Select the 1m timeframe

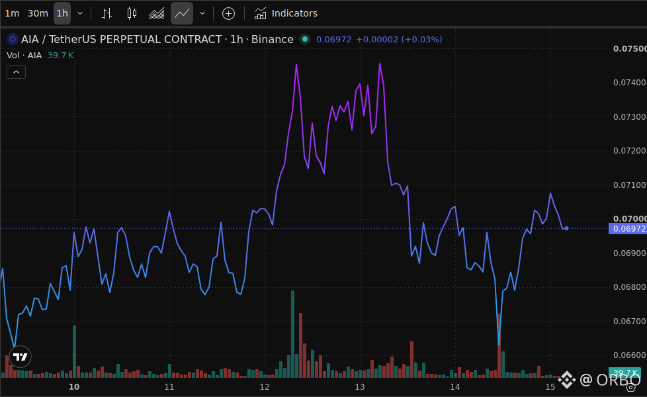[12, 13]
